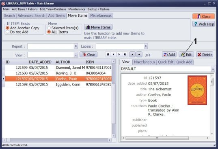The image size is (218, 149).
Task: Sort by the ISBN column header
Action: click(x=98, y=62)
